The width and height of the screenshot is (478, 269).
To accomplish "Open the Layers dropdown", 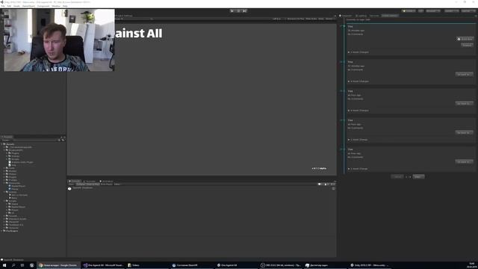I will point(451,11).
